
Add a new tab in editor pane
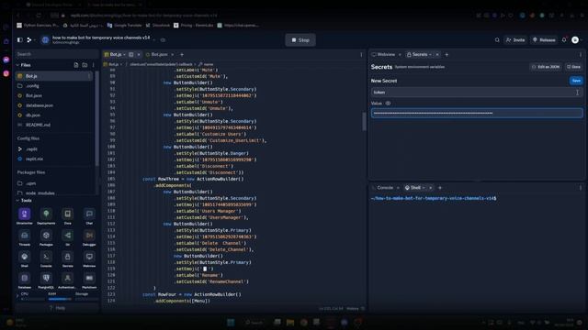click(182, 55)
